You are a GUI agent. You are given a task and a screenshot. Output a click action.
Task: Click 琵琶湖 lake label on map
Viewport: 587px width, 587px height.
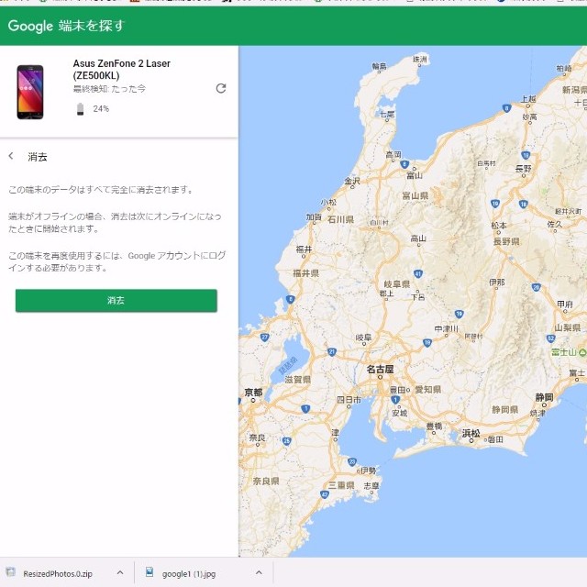tap(288, 365)
